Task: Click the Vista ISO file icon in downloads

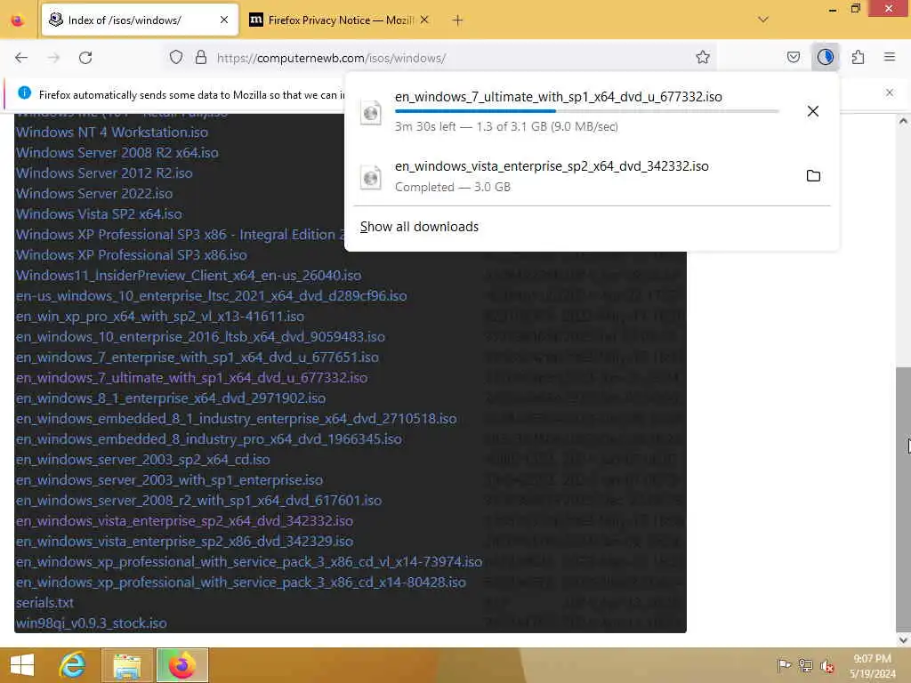Action: pyautogui.click(x=371, y=177)
